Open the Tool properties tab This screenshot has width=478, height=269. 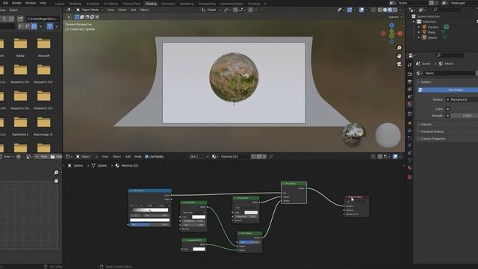(410, 65)
